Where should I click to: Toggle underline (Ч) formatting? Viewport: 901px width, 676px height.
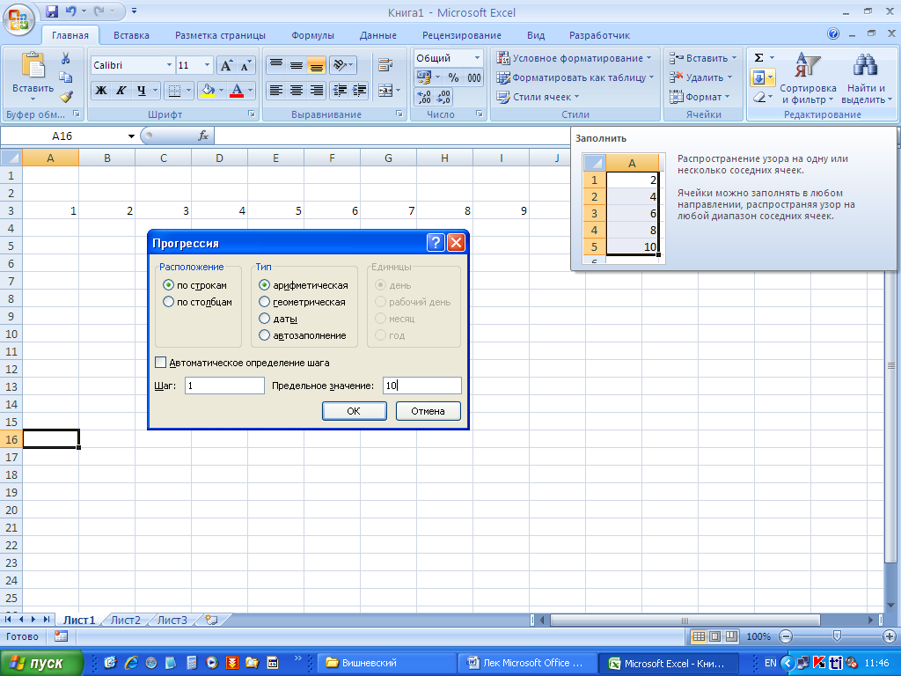[x=141, y=91]
